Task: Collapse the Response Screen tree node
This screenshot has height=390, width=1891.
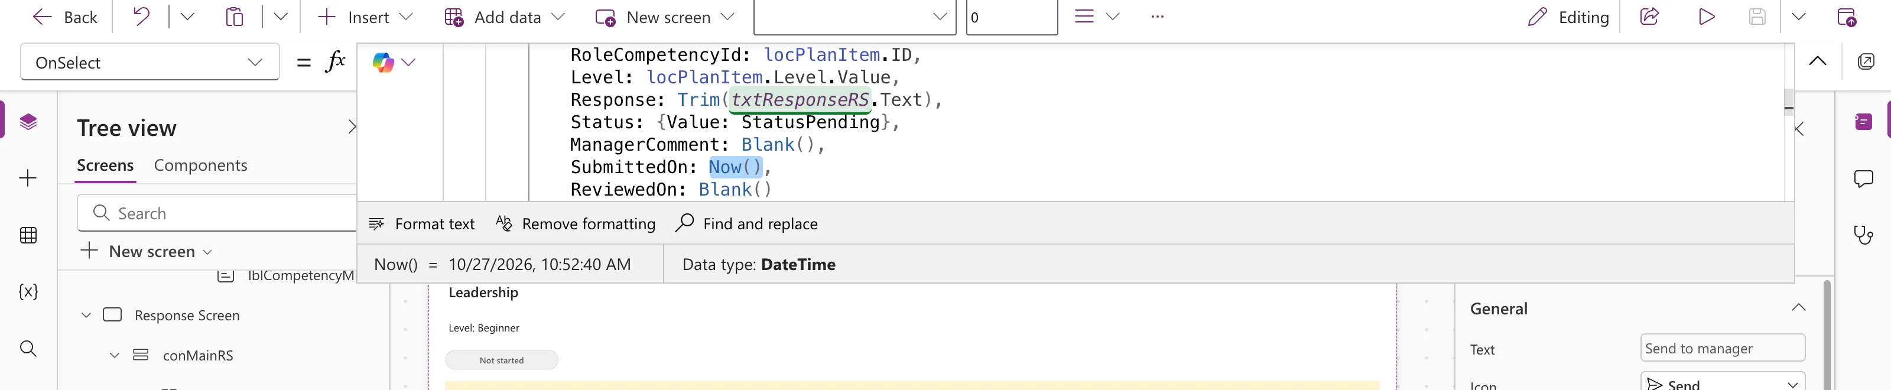Action: tap(86, 315)
